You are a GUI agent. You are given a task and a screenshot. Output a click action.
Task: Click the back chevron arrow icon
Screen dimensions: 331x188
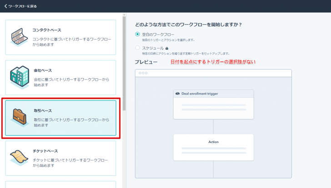6,6
